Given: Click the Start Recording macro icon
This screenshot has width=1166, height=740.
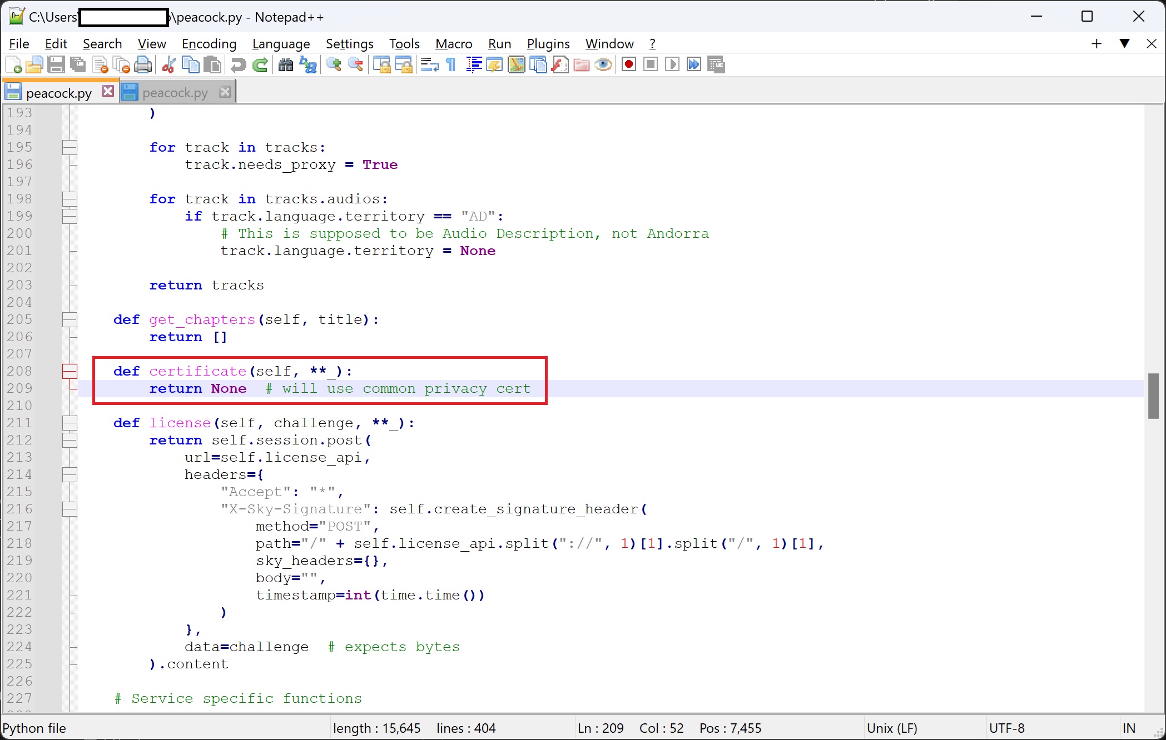Looking at the screenshot, I should click(x=629, y=65).
